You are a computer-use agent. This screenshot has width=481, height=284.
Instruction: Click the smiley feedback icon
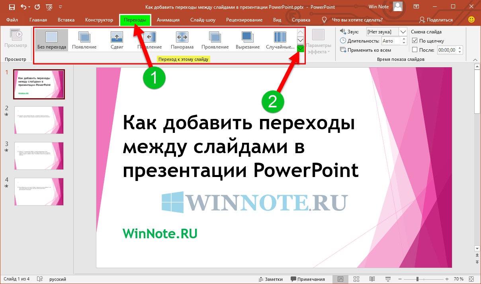click(471, 19)
